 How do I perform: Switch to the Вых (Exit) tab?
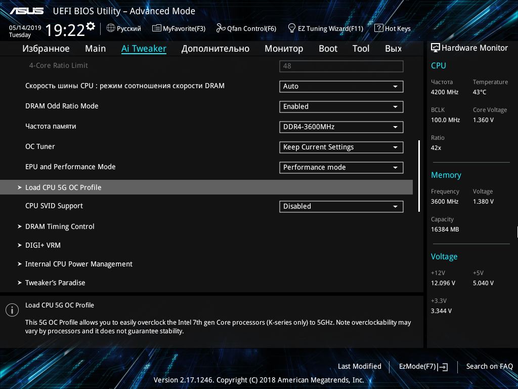394,49
